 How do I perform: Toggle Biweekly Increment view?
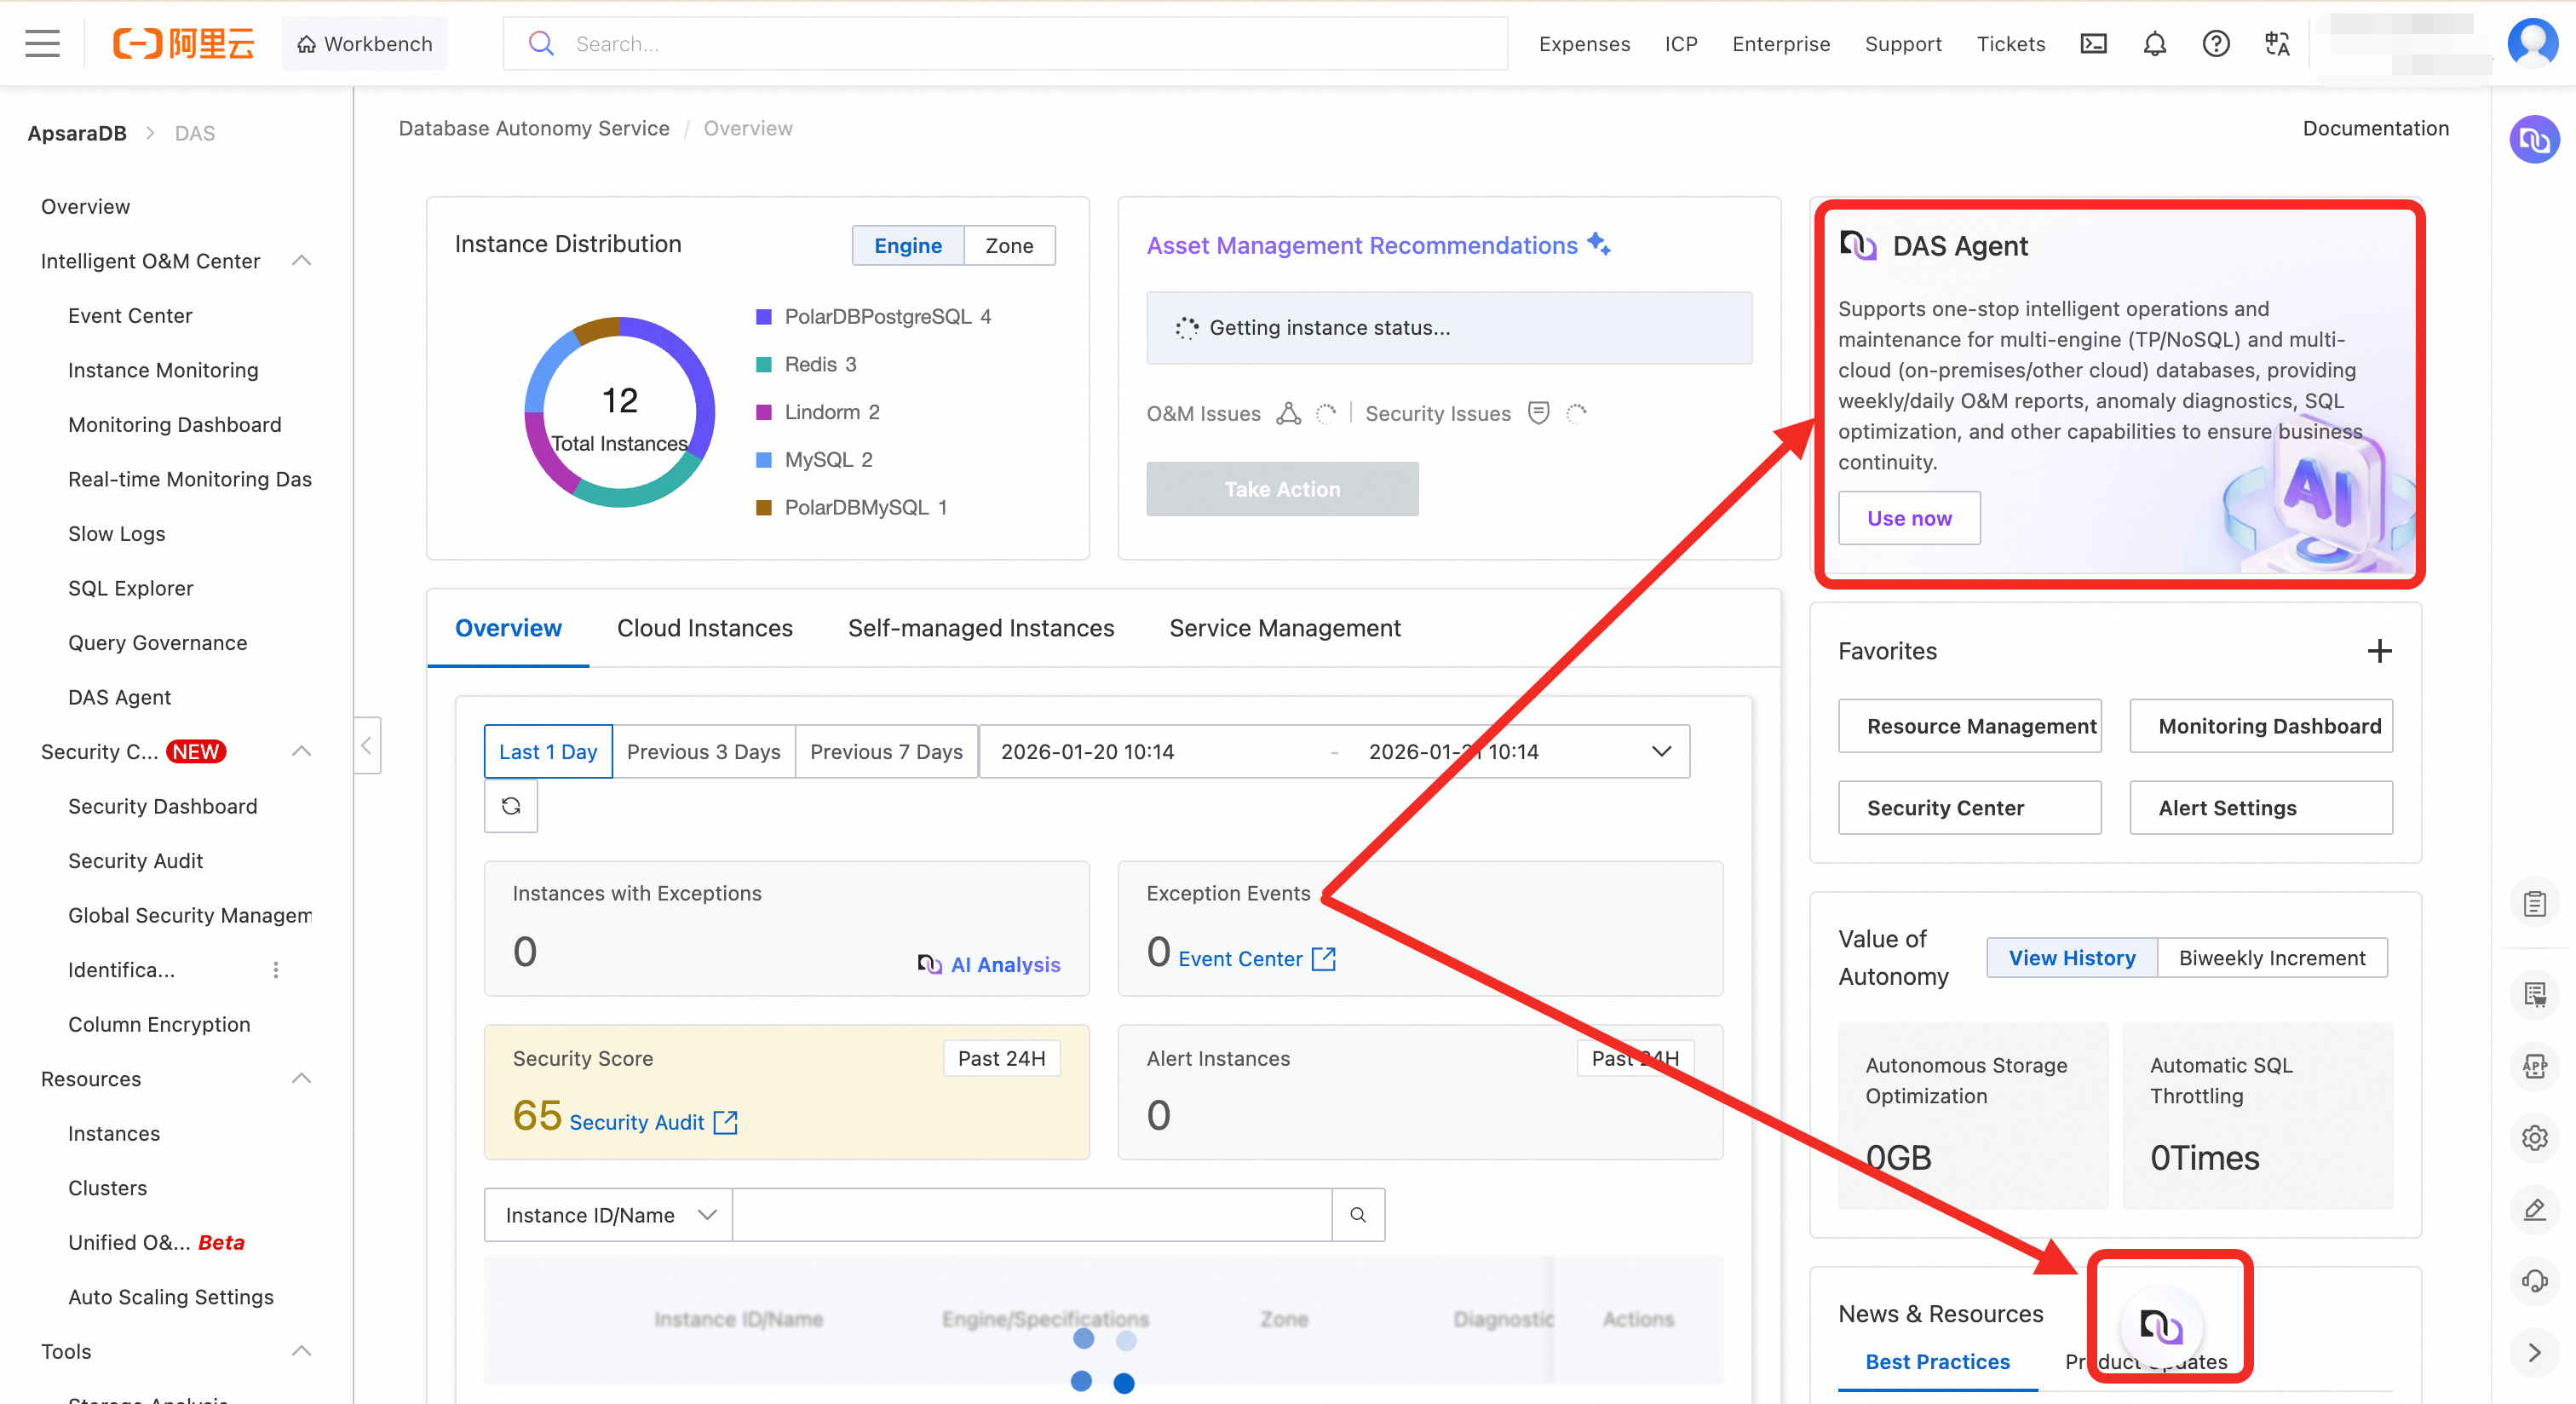(x=2272, y=958)
